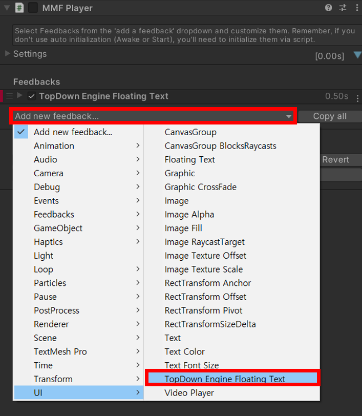The height and width of the screenshot is (416, 362).
Task: Choose Image Texture Offset feedback
Action: coord(232,256)
